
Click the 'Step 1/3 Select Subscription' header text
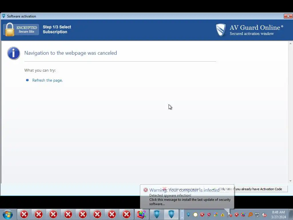(57, 30)
